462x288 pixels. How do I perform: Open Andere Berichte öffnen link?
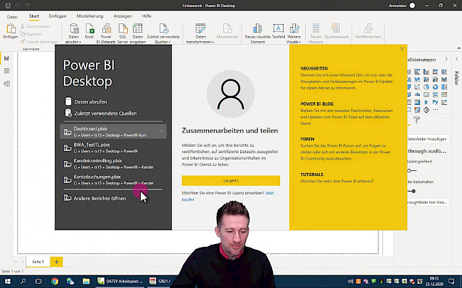tap(100, 198)
